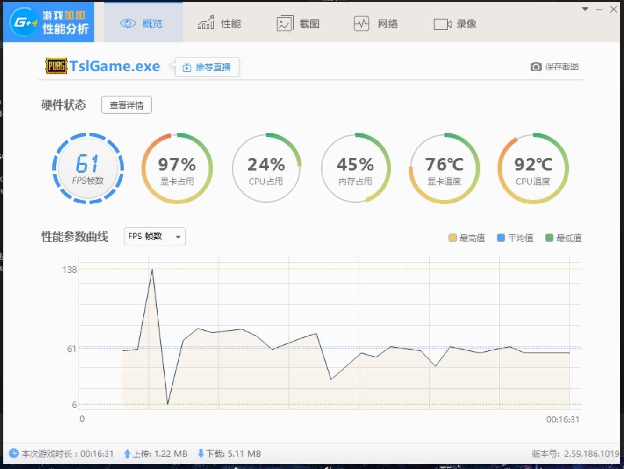624x469 pixels.
Task: Click the 6 minimum value axis label
Action: click(74, 405)
